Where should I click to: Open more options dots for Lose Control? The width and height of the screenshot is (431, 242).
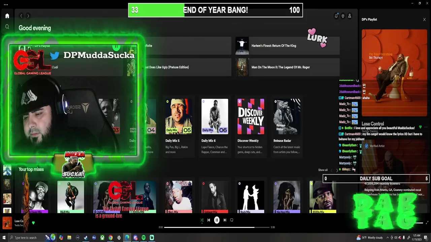426,127
